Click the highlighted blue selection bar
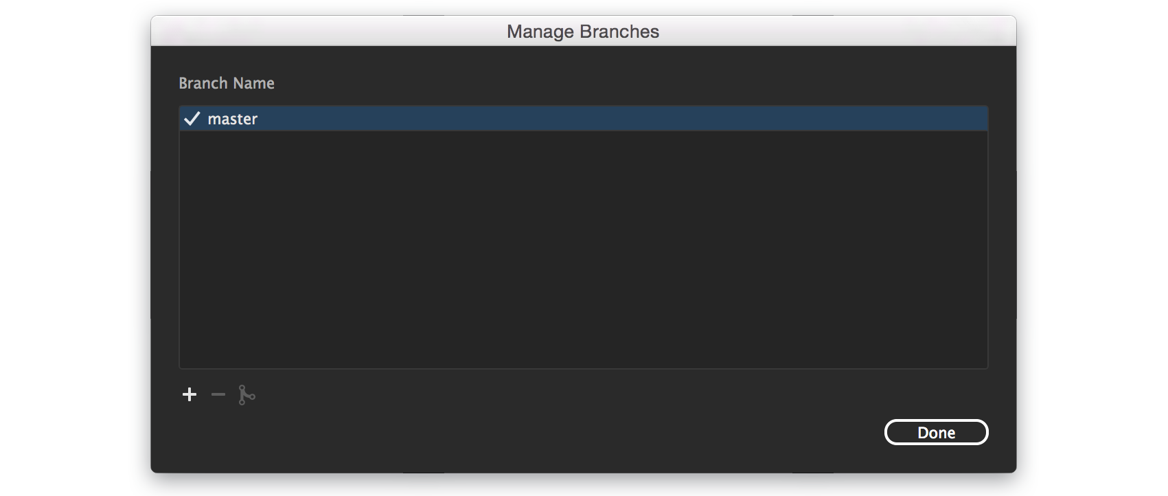This screenshot has width=1168, height=496. pos(583,118)
